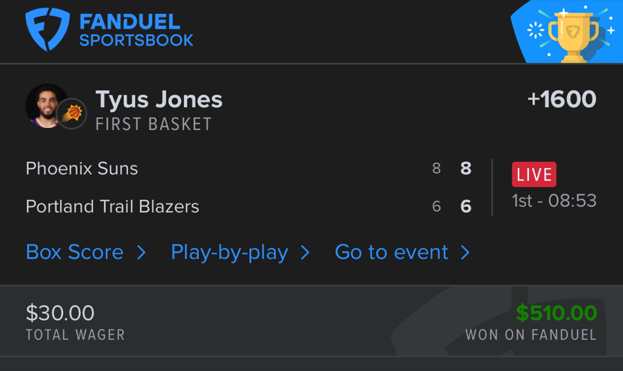Image resolution: width=623 pixels, height=371 pixels.
Task: Click the FIRST BASKET bet type label
Action: pos(154,125)
